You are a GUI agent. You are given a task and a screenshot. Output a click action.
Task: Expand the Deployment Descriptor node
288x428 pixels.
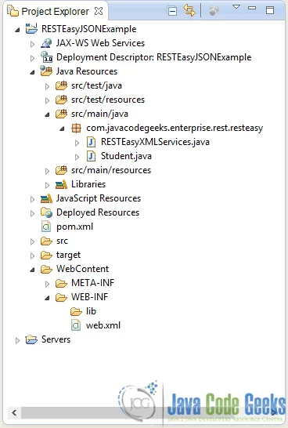point(32,58)
